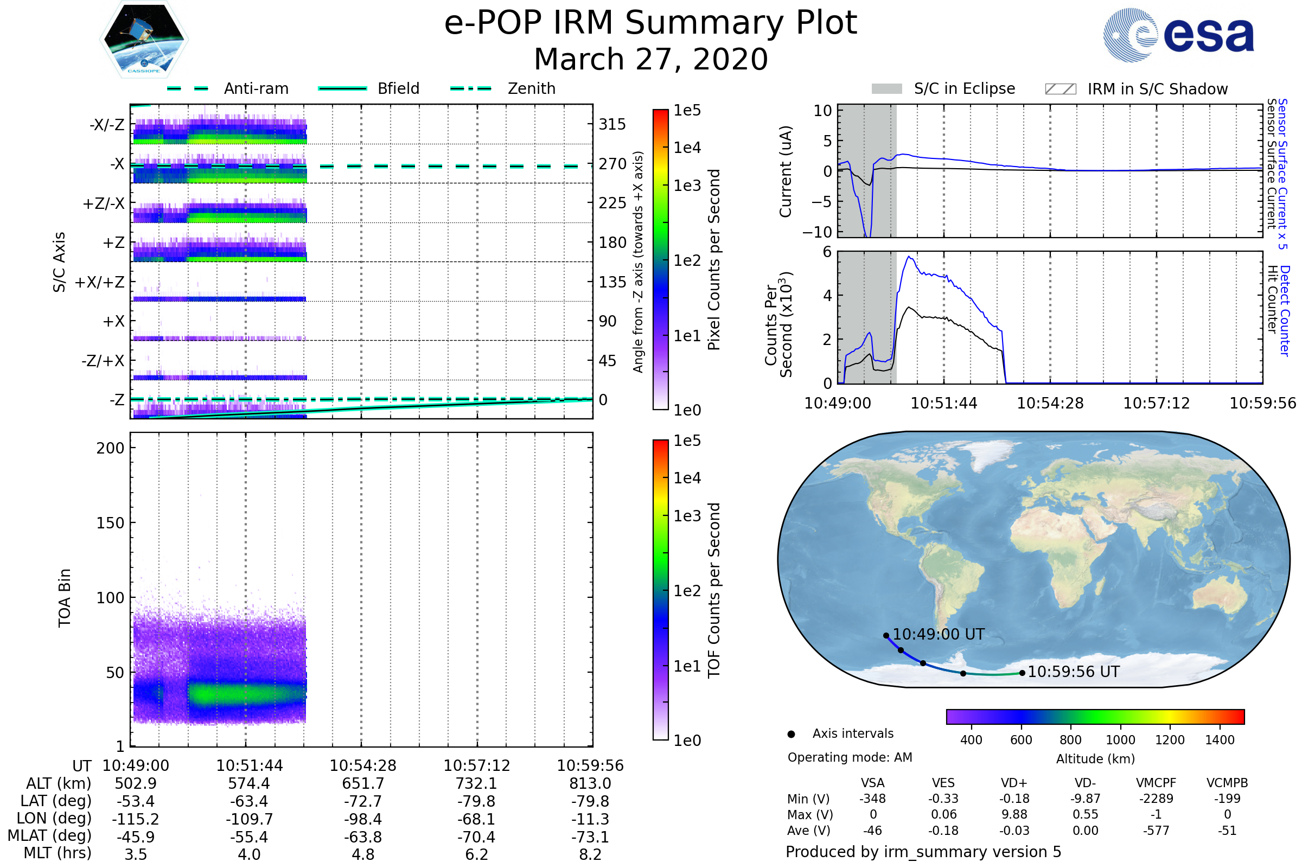Click the IRM in S/C Shadow hatched swatch
This screenshot has width=1302, height=868.
[1060, 89]
